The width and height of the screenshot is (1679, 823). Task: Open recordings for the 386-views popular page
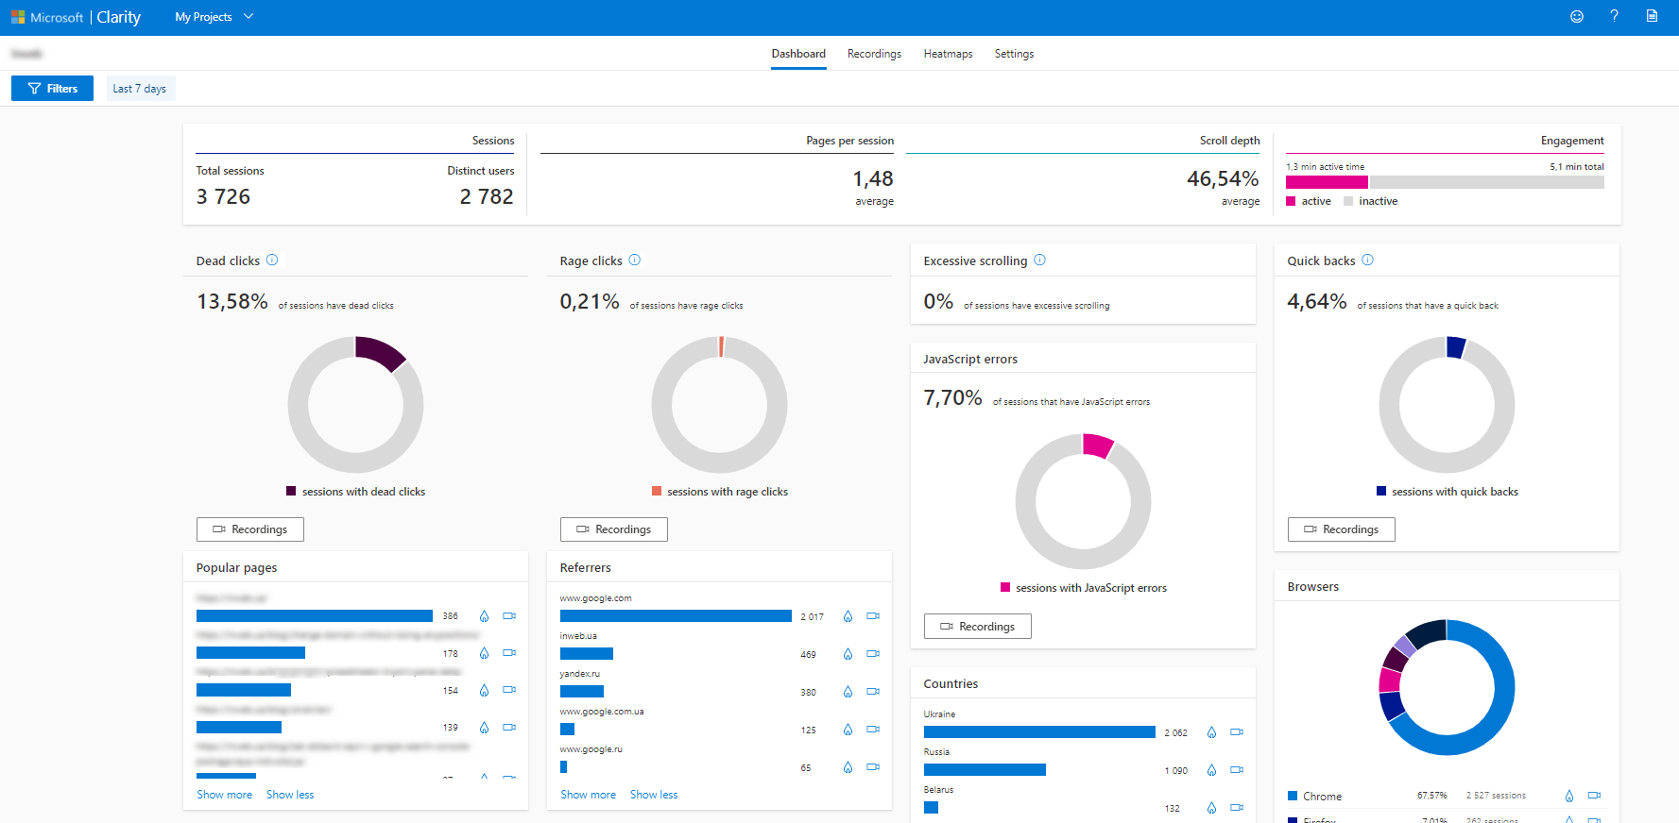[509, 616]
